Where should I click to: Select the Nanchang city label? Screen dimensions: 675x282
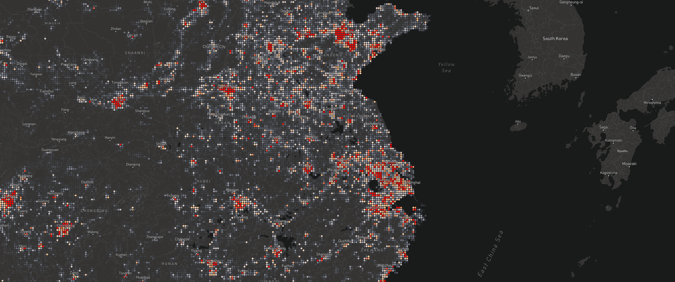point(277,248)
